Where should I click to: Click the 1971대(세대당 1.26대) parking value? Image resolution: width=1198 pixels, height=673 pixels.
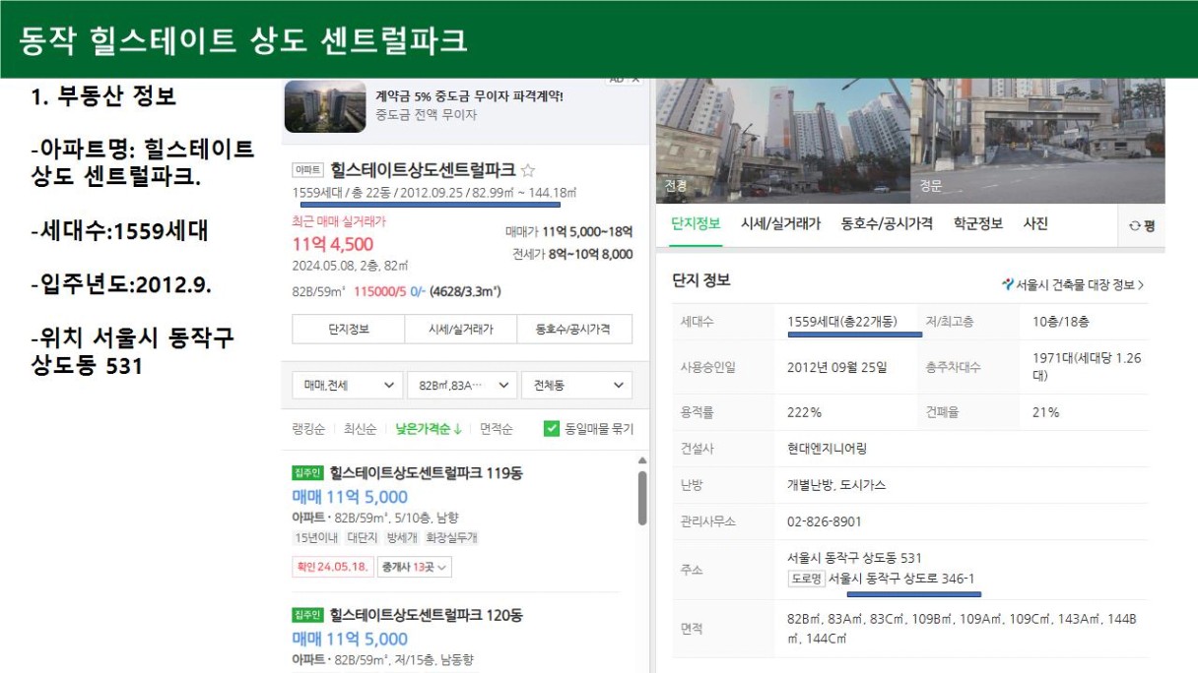(1086, 367)
